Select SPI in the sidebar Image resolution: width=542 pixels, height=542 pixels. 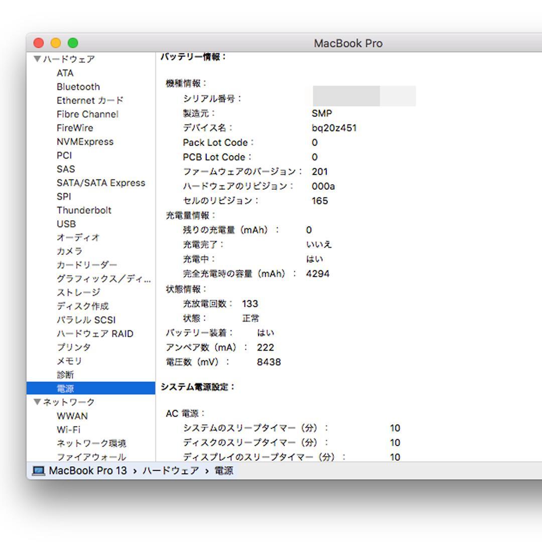[x=64, y=196]
